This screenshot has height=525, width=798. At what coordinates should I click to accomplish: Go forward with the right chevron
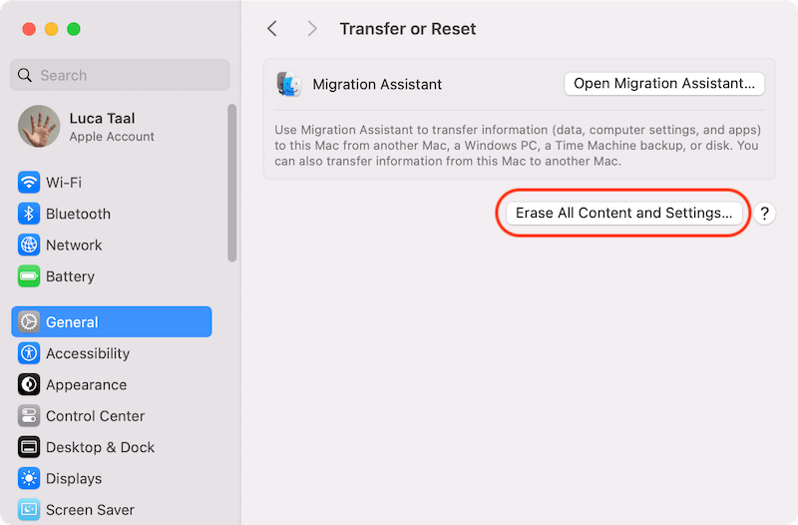click(312, 29)
